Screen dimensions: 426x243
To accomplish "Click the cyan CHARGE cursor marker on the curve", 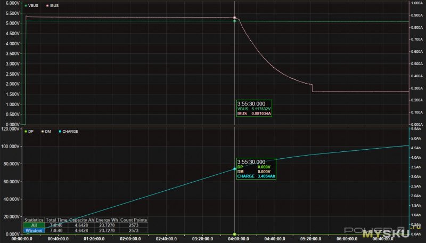I will (x=235, y=169).
